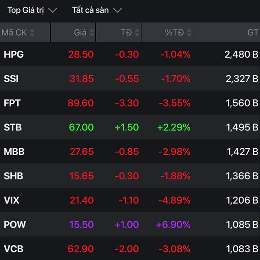Open the Top Giá trị dropdown
The height and width of the screenshot is (260, 260).
click(32, 10)
